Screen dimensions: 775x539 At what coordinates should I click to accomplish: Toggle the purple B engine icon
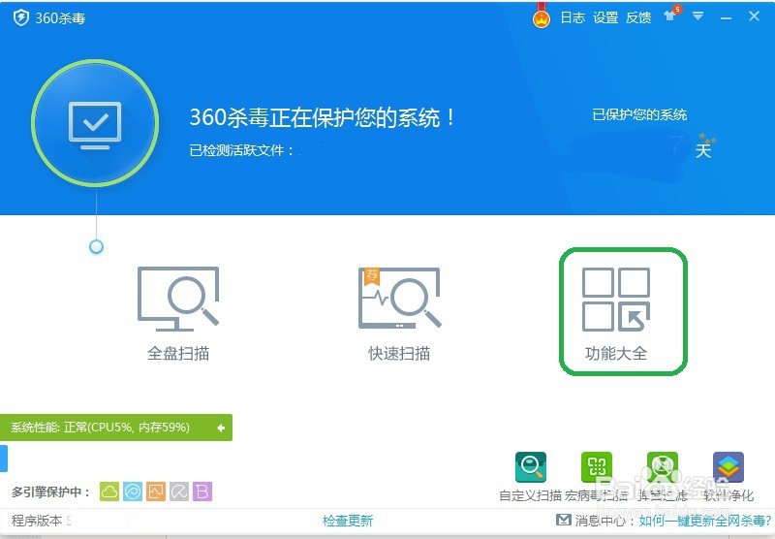click(202, 491)
